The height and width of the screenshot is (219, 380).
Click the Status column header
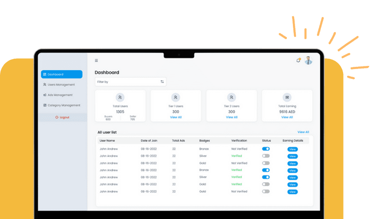(266, 141)
